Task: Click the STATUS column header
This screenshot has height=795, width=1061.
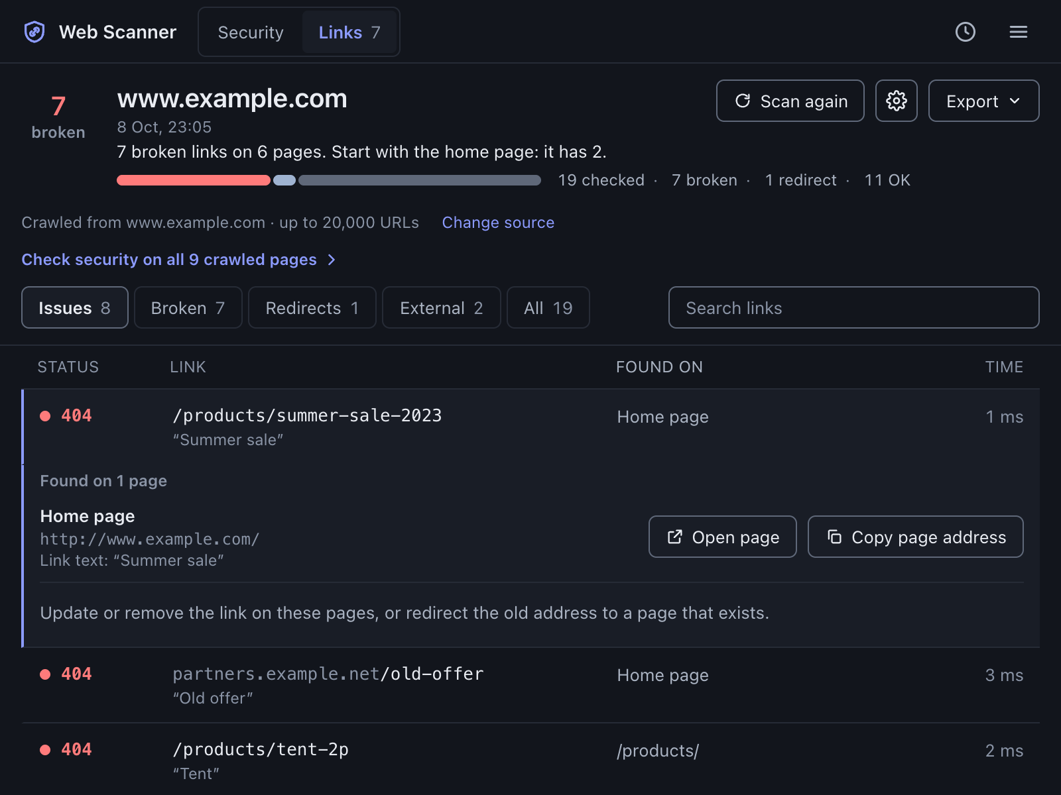Action: 68,367
